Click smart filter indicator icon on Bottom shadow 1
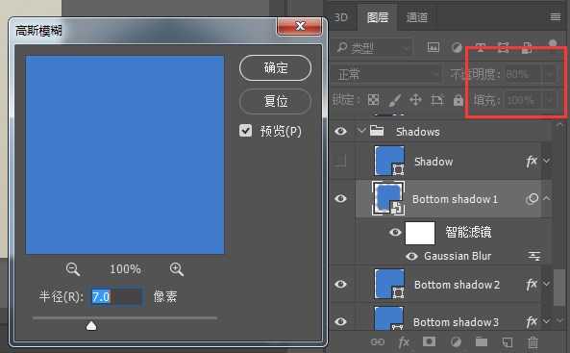The image size is (570, 353). (x=532, y=199)
